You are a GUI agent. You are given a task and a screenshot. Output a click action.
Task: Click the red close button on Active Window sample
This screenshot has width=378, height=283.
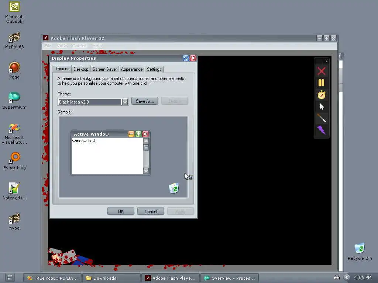click(145, 134)
